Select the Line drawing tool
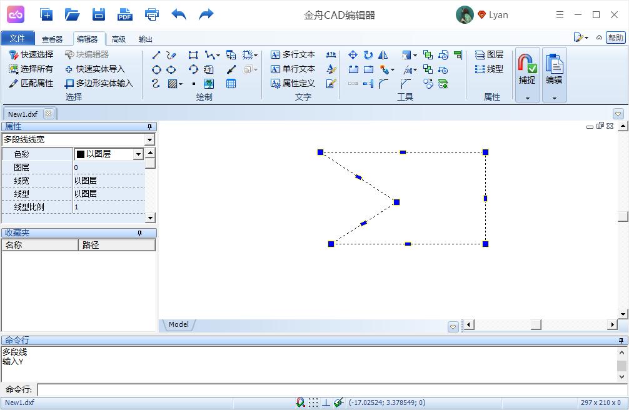This screenshot has height=410, width=629. 156,55
